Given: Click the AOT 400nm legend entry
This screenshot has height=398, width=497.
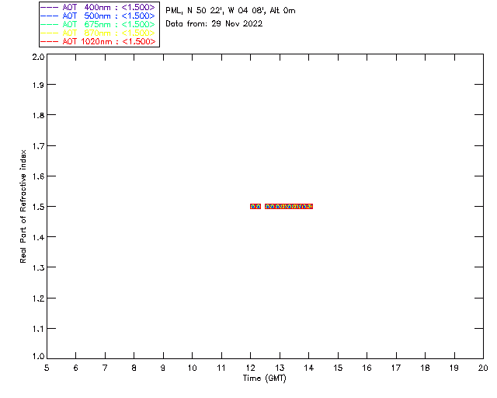Looking at the screenshot, I should pyautogui.click(x=98, y=7).
